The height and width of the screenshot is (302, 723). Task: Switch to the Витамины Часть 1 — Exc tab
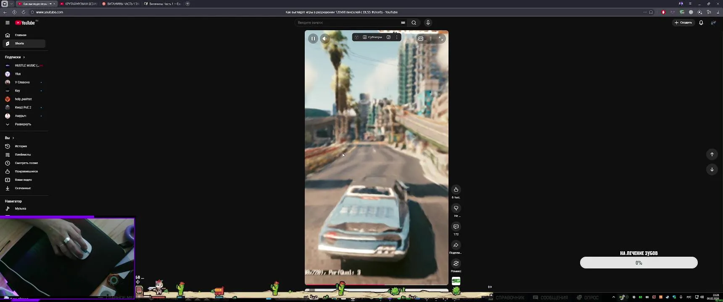[163, 4]
